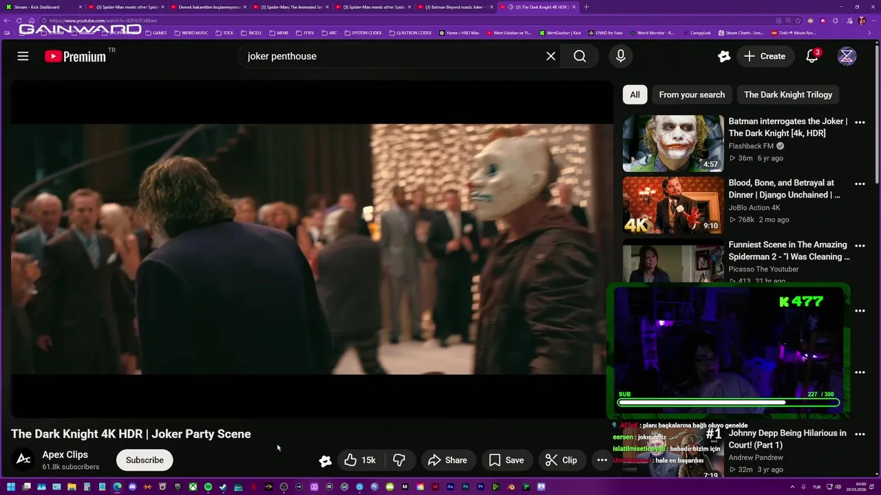Click the video player area
The width and height of the screenshot is (881, 495).
point(311,249)
